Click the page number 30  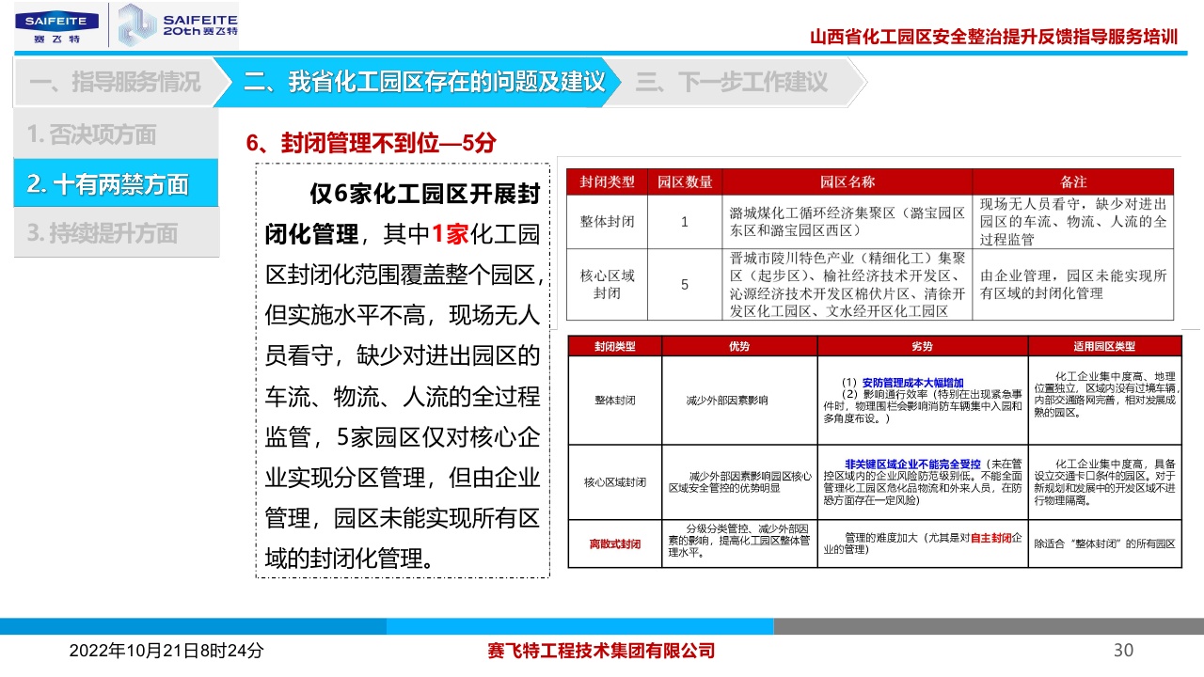coord(1123,651)
